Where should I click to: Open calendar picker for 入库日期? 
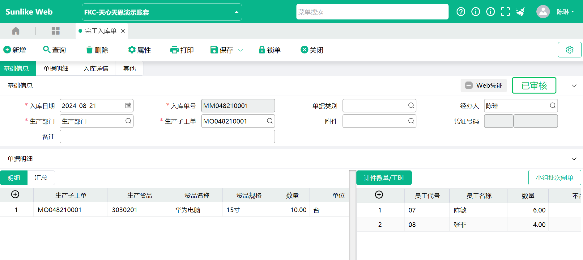click(128, 106)
